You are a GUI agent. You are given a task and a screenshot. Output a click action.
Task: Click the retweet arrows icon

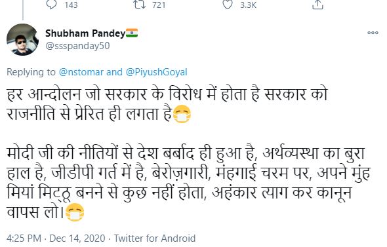140,5
